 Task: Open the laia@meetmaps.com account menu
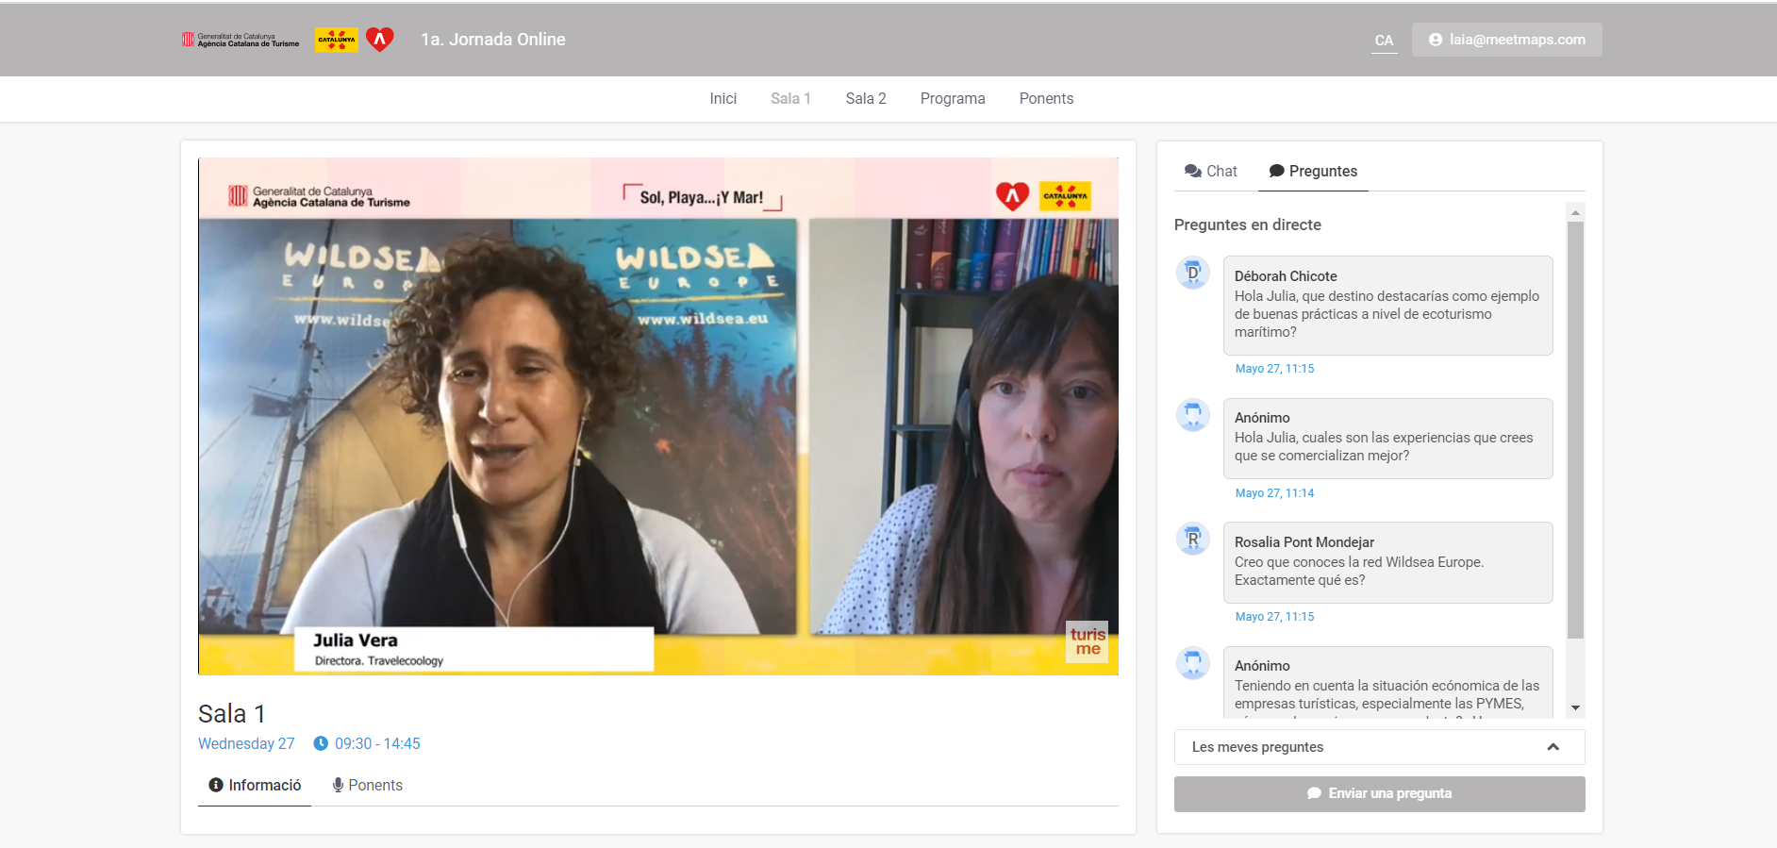coord(1506,40)
